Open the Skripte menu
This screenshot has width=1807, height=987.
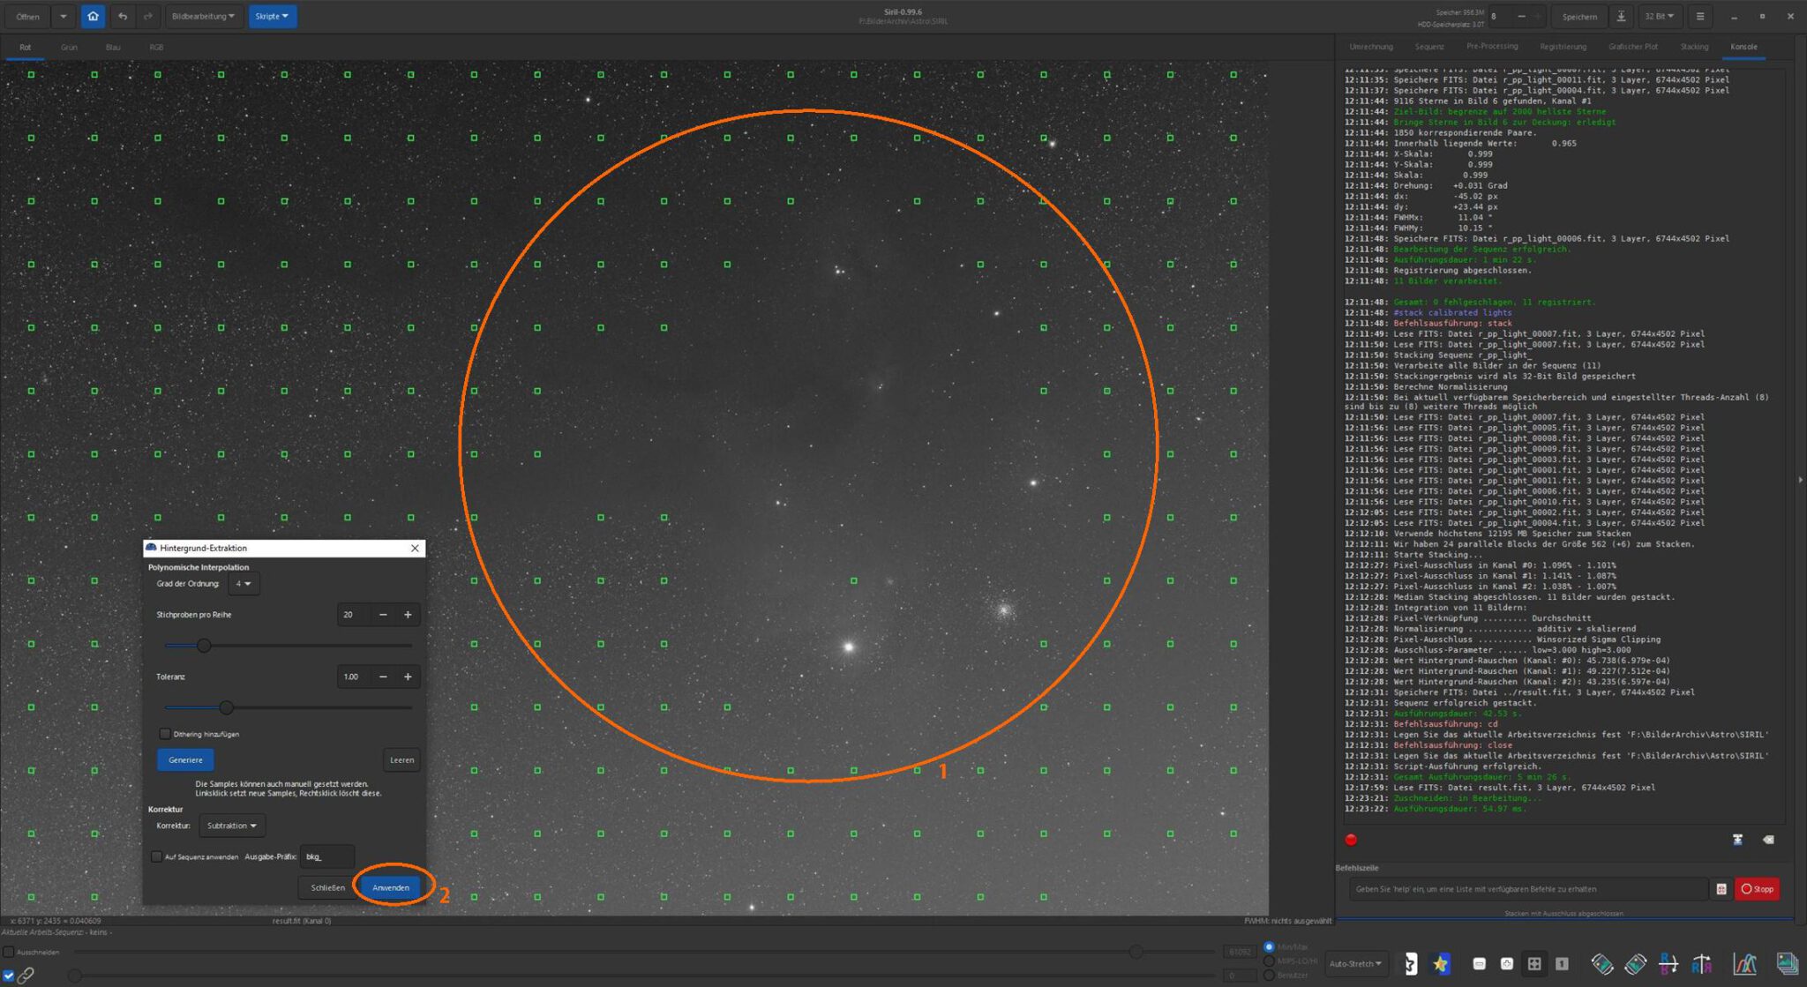[272, 16]
